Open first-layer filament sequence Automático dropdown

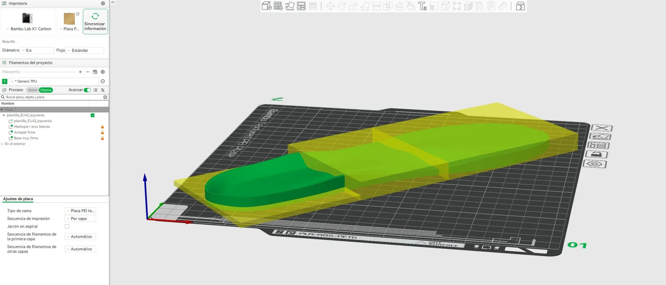[x=80, y=236]
